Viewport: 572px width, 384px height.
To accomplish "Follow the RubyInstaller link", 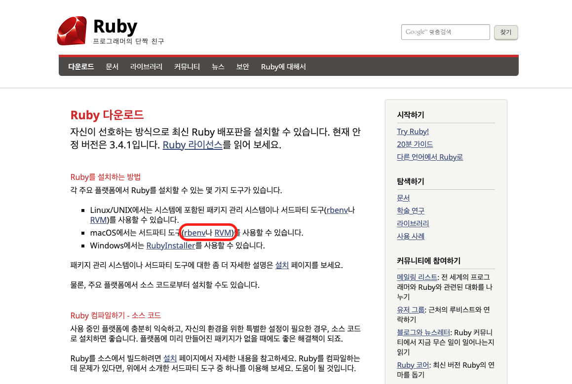I will coord(171,245).
